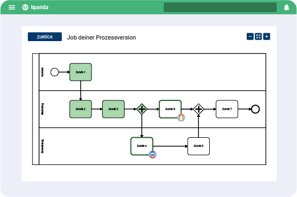297x197 pixels.
Task: Click the start event circle
Action: click(55, 72)
